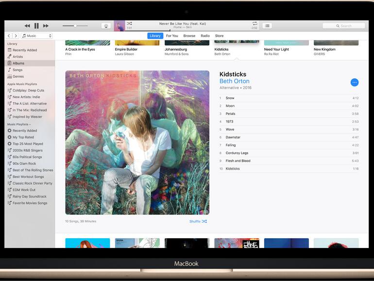Open A Crack in the Eyes album
The image size is (374, 281).
[x=87, y=49]
